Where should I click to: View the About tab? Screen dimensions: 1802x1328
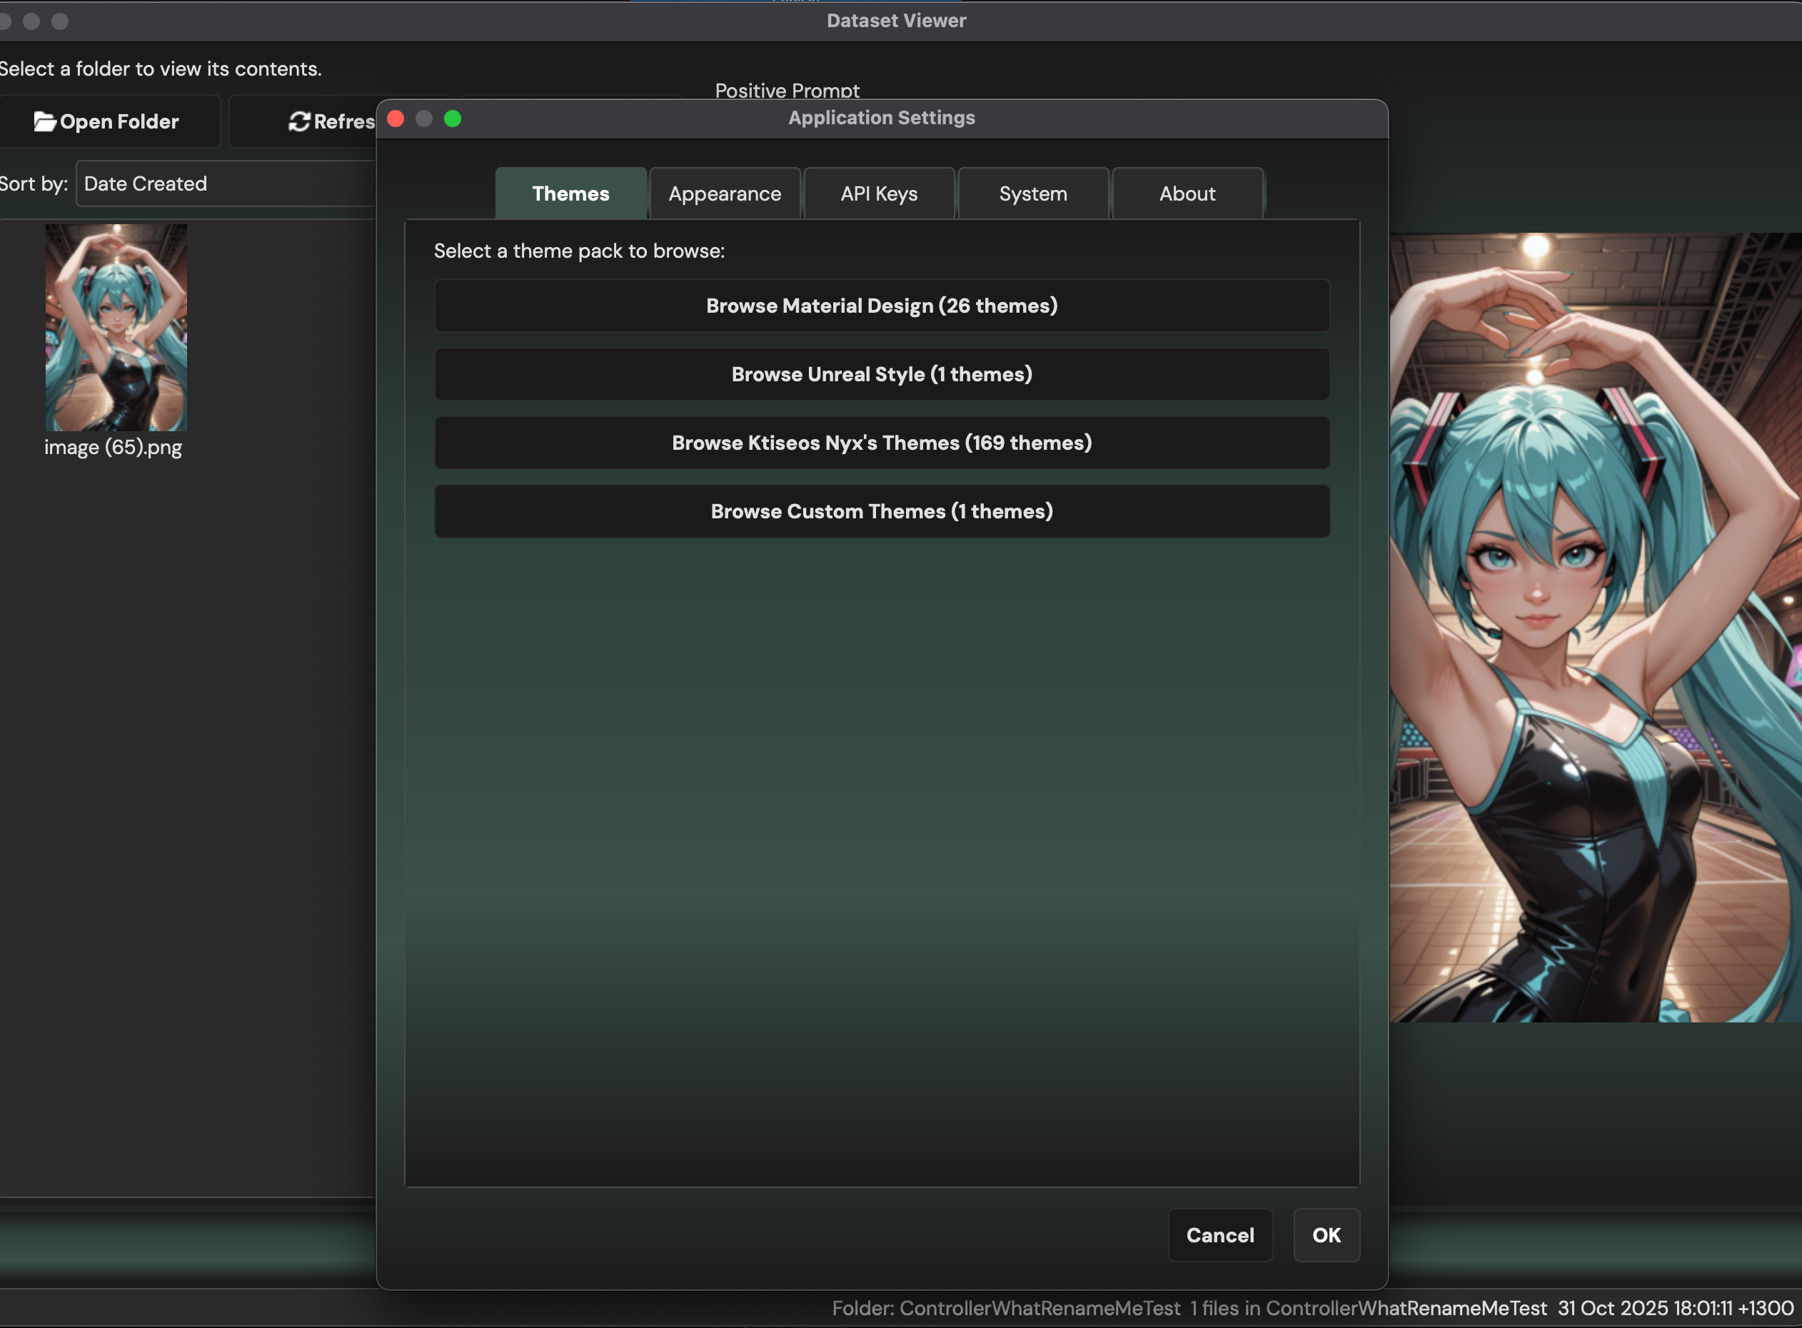pyautogui.click(x=1187, y=193)
